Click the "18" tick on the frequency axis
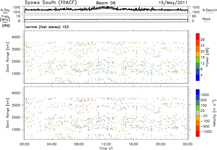The image size is (217, 150). point(18,16)
